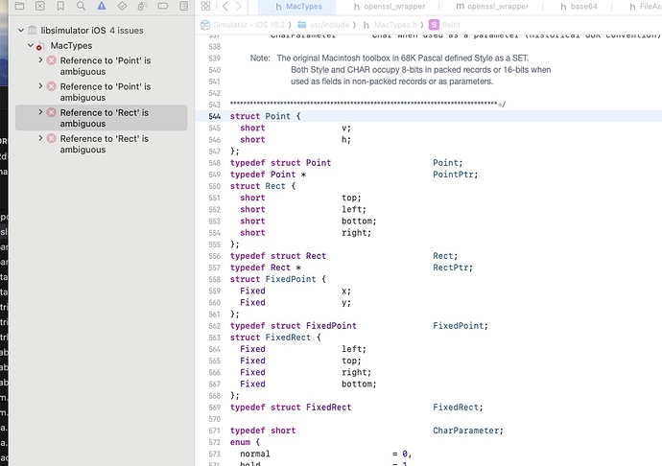Open the Project navigator folder icon
This screenshot has width=662, height=466.
(x=19, y=6)
